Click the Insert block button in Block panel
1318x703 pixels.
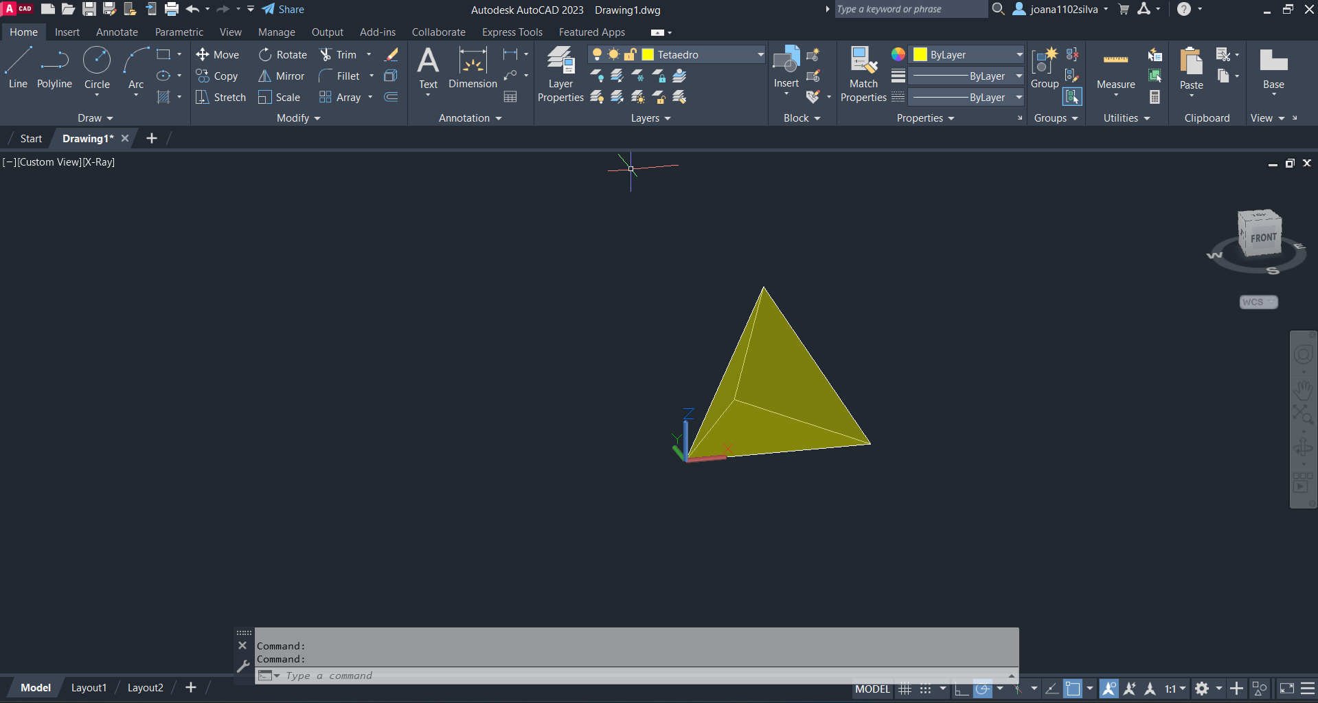[786, 67]
